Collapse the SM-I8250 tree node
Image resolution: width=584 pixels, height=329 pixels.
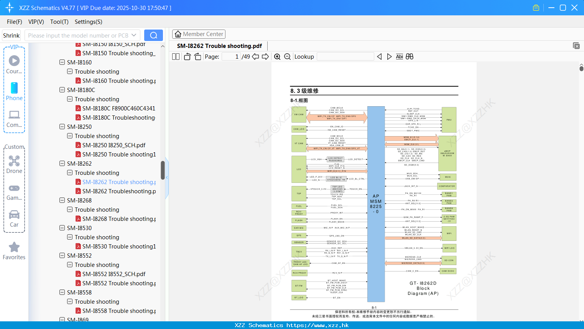[62, 127]
